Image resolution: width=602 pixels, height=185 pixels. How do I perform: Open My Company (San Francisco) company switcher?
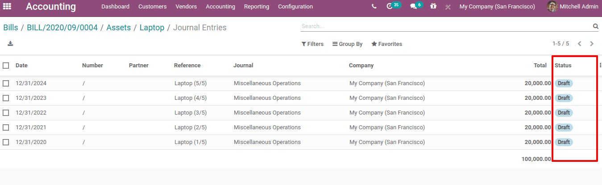coord(497,7)
